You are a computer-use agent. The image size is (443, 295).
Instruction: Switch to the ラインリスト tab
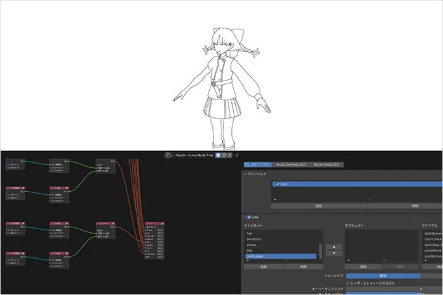click(258, 165)
